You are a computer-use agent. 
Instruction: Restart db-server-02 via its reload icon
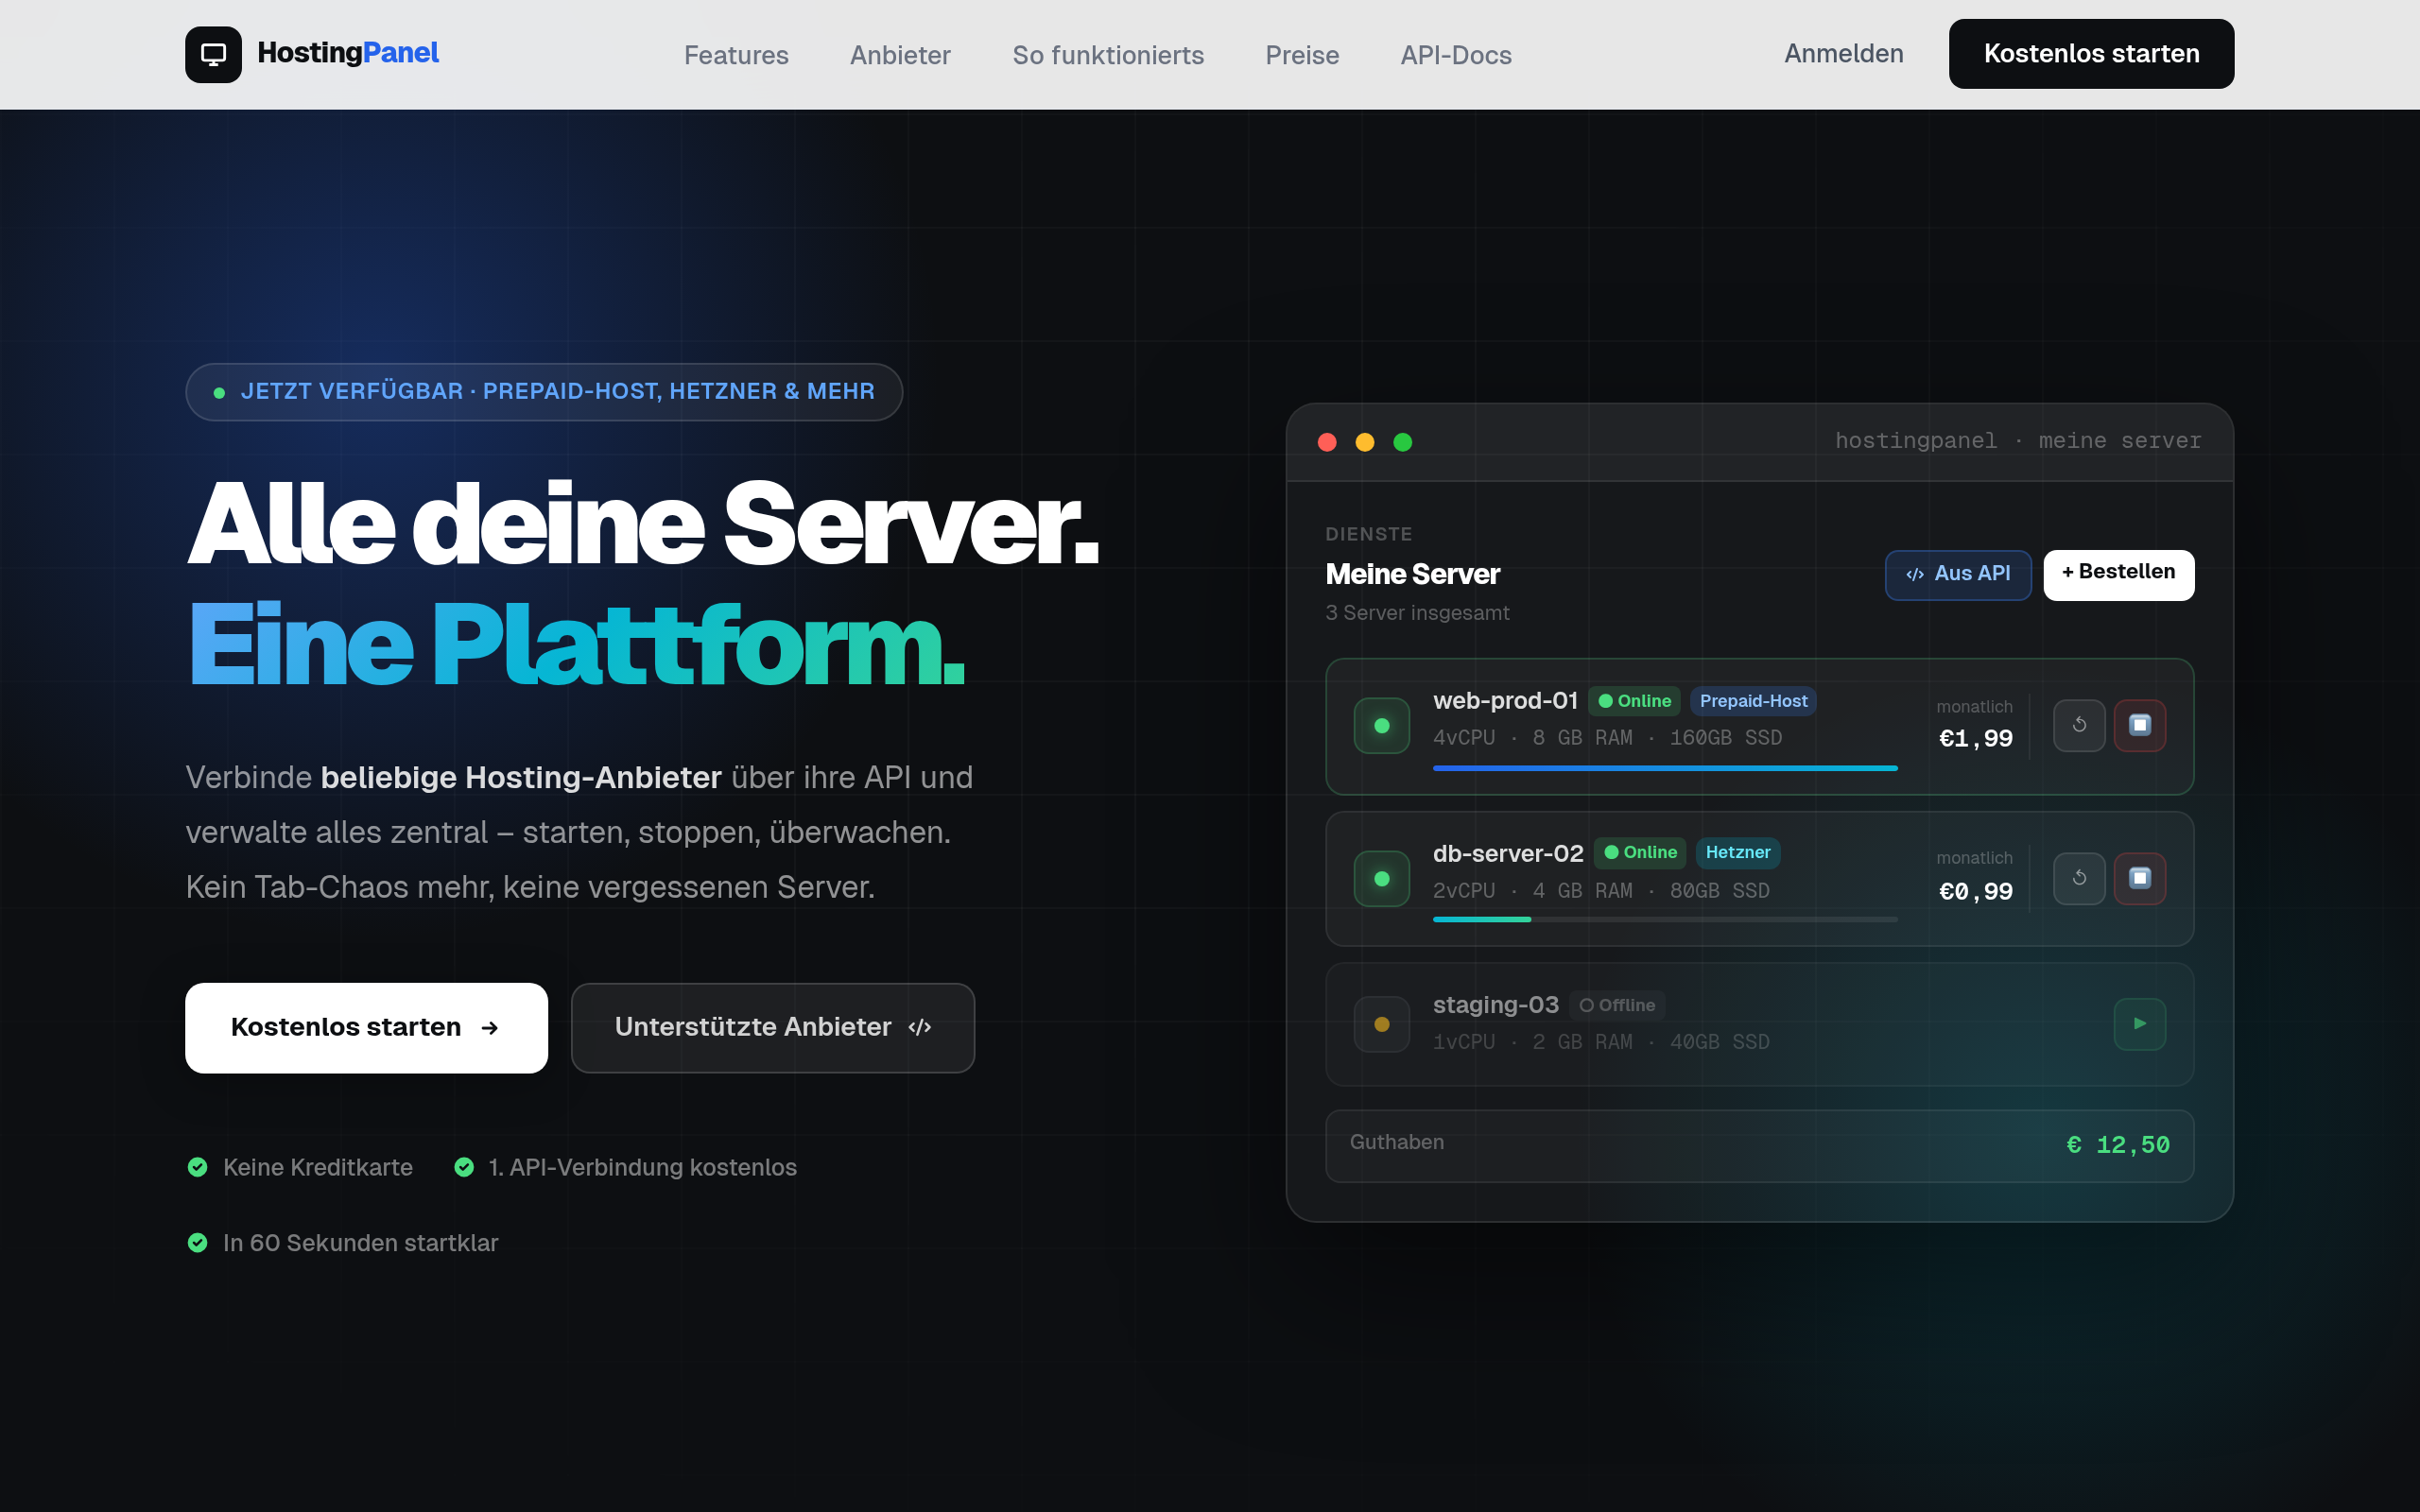[x=2079, y=878]
